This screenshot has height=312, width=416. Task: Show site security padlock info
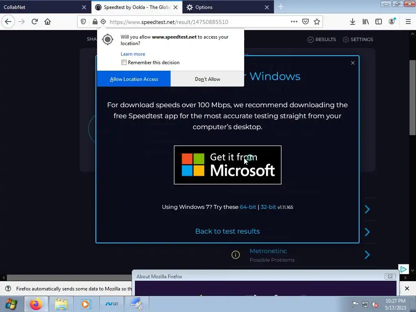click(95, 22)
